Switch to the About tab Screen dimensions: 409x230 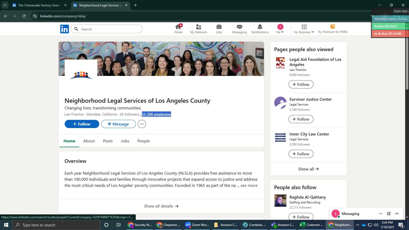click(89, 141)
